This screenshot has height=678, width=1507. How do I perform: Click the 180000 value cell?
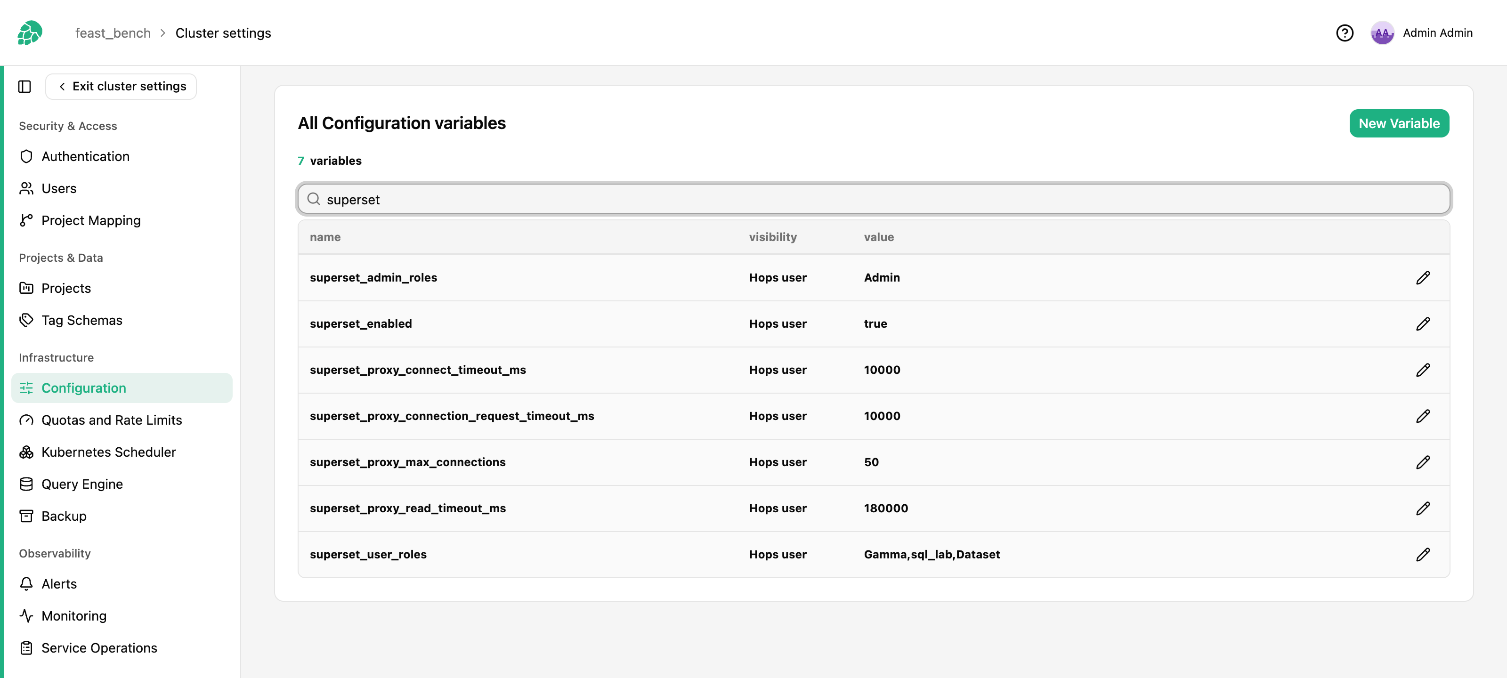point(886,509)
